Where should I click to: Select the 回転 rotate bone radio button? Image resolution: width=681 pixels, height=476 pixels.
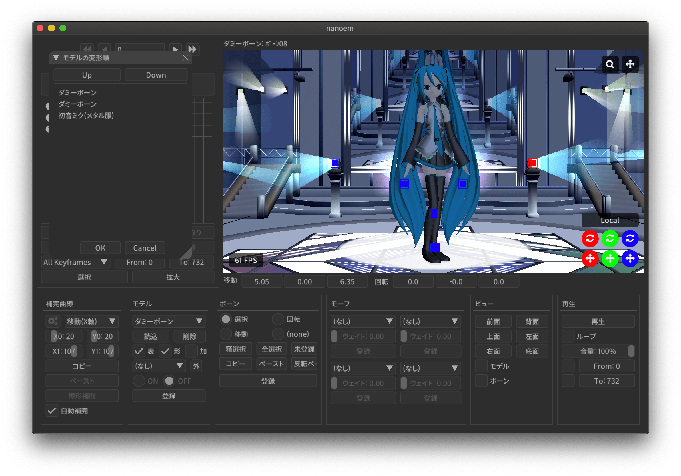278,319
